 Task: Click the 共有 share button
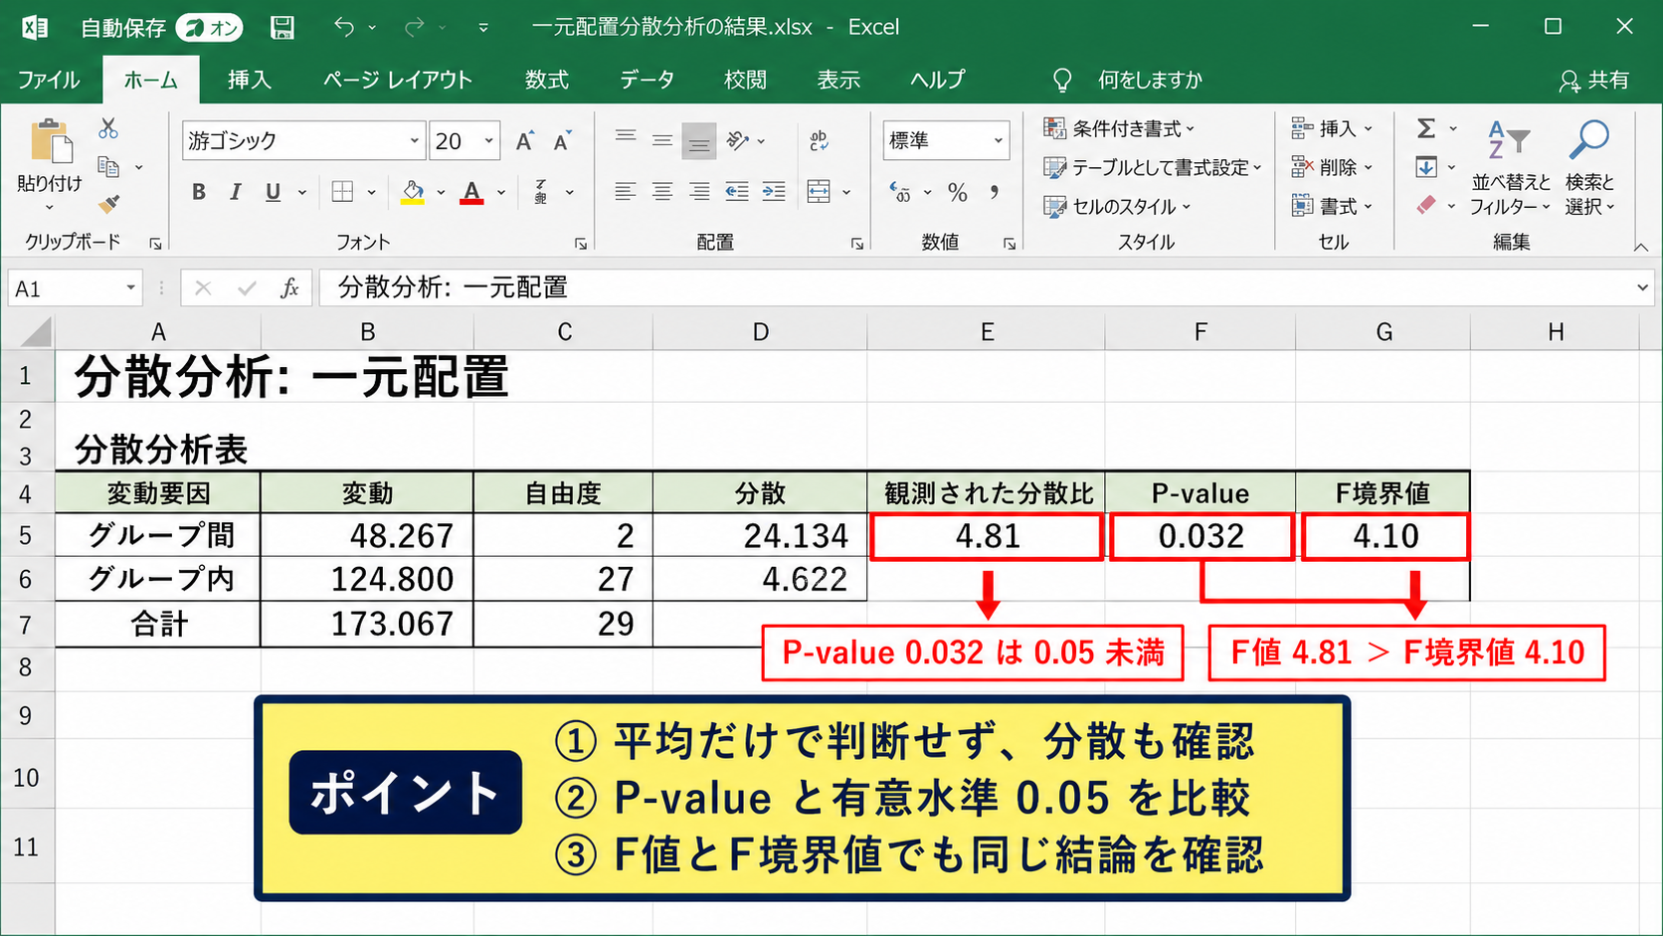coord(1593,81)
